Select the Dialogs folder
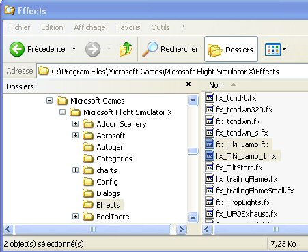The height and width of the screenshot is (252, 308). (x=108, y=193)
